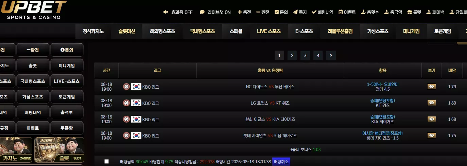
Task: Click sidebar 토큰게임 button
Action: [x=67, y=97]
